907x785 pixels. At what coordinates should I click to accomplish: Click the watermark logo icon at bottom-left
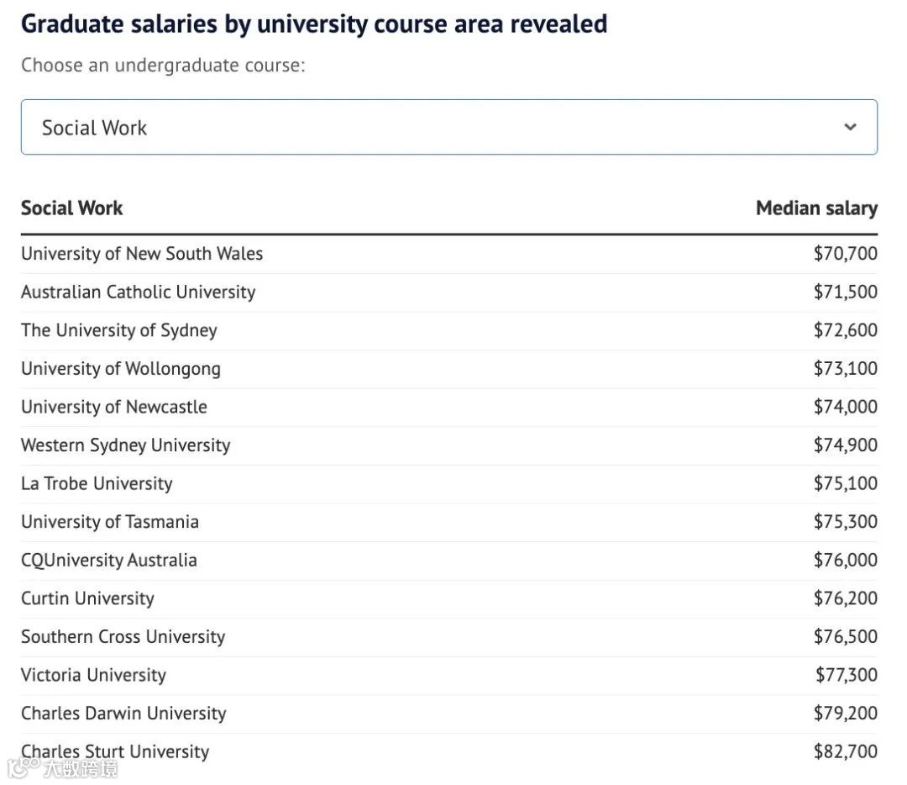click(23, 767)
